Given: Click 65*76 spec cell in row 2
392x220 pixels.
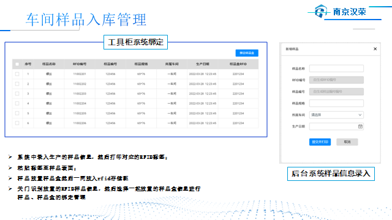Looking at the screenshot, I should click(141, 84).
